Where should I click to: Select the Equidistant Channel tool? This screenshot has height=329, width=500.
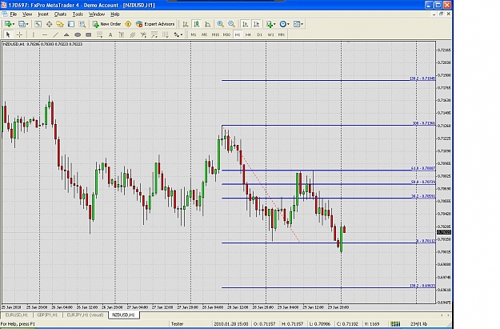click(x=132, y=34)
